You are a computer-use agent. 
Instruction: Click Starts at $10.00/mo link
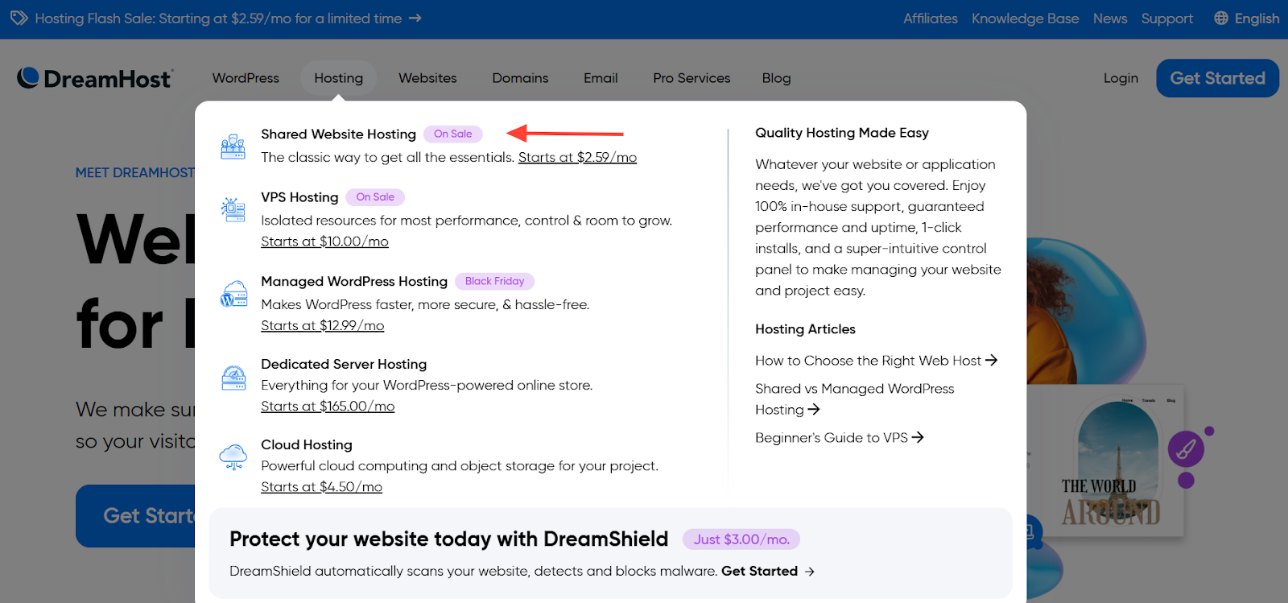pyautogui.click(x=324, y=242)
